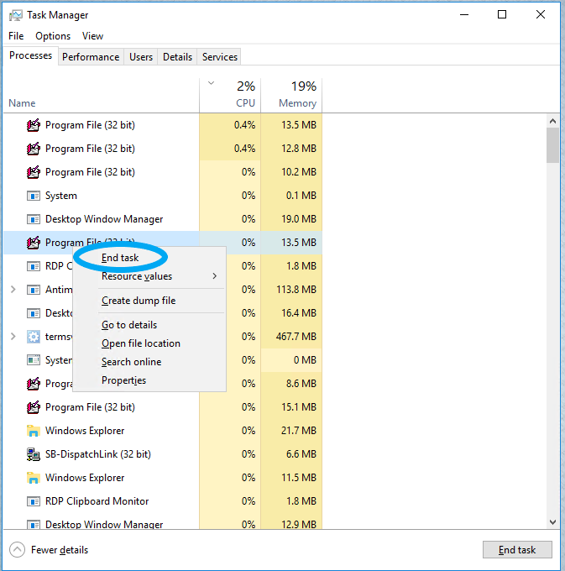The height and width of the screenshot is (571, 565).
Task: Open the Options menu in the menu bar
Action: pyautogui.click(x=53, y=36)
